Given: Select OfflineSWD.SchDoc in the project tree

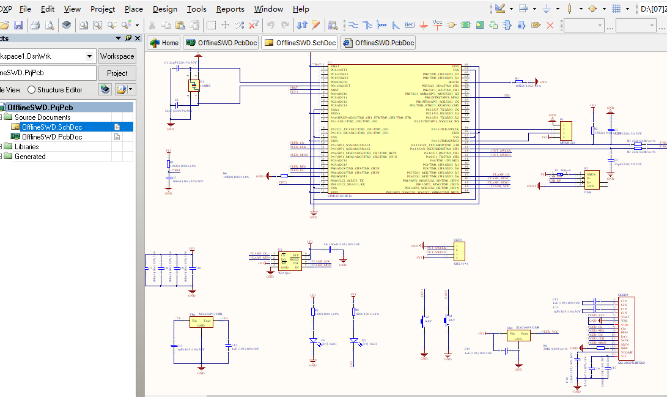Looking at the screenshot, I should 52,127.
